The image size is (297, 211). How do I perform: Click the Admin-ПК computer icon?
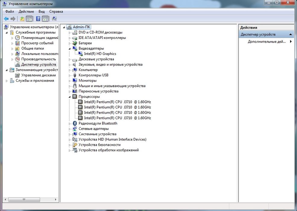pyautogui.click(x=69, y=27)
